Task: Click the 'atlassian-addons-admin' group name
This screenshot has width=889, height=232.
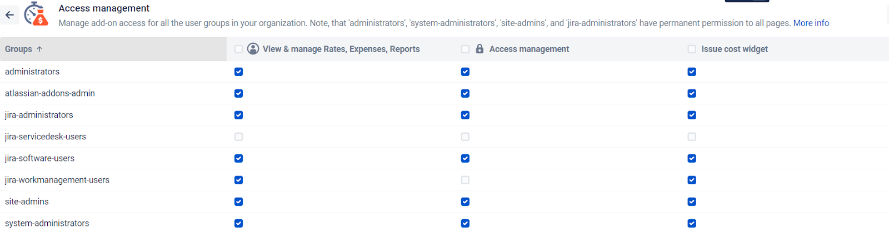Action: [50, 93]
